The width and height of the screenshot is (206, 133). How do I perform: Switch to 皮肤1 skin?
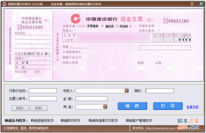[20, 108]
